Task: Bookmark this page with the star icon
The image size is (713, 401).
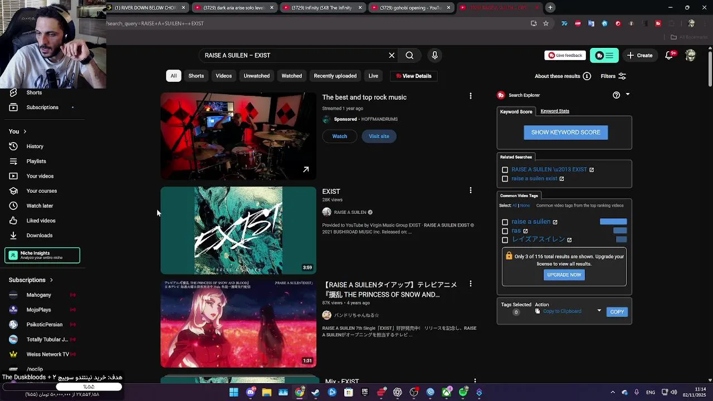Action: tap(546, 23)
